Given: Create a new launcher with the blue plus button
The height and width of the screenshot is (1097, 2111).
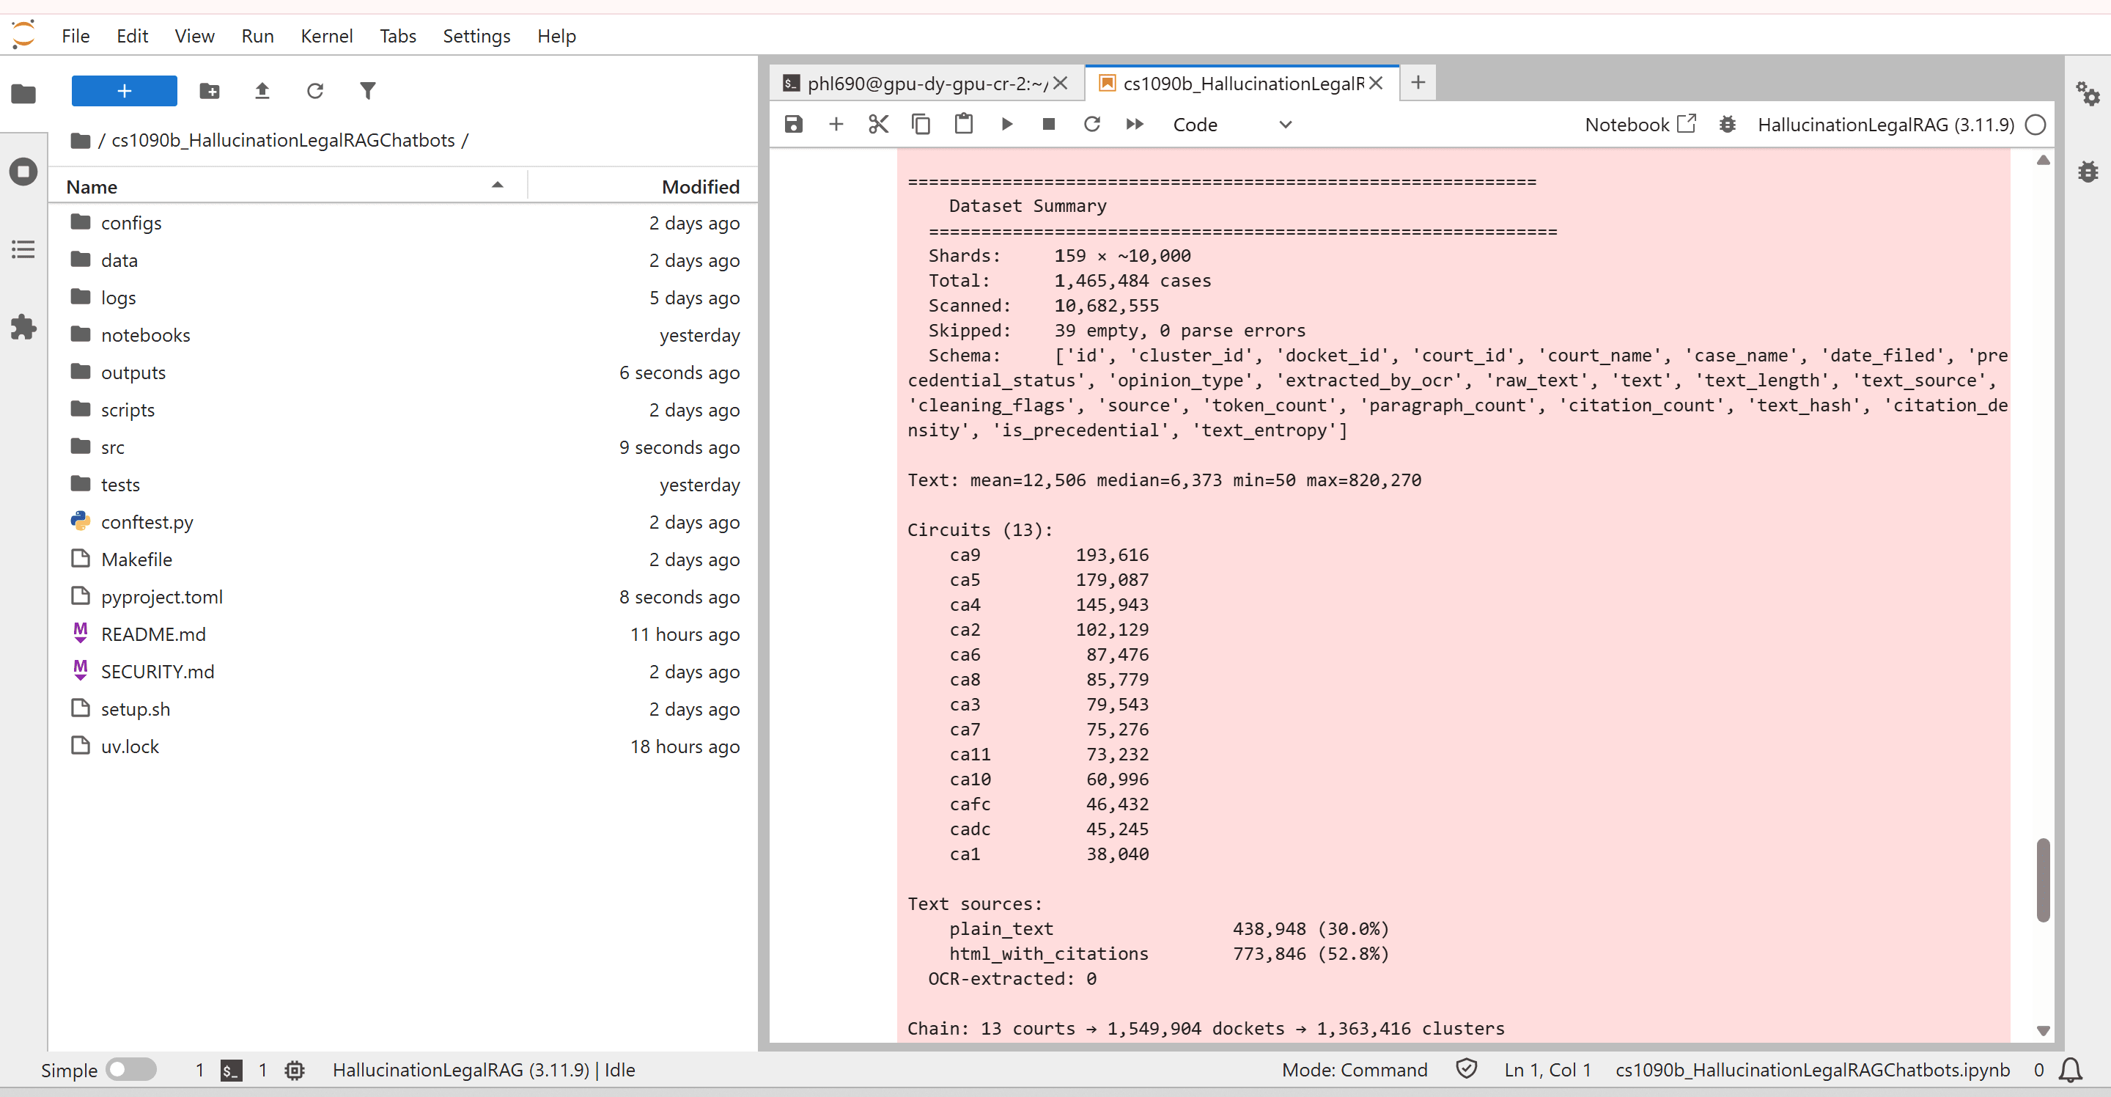Looking at the screenshot, I should click(124, 90).
